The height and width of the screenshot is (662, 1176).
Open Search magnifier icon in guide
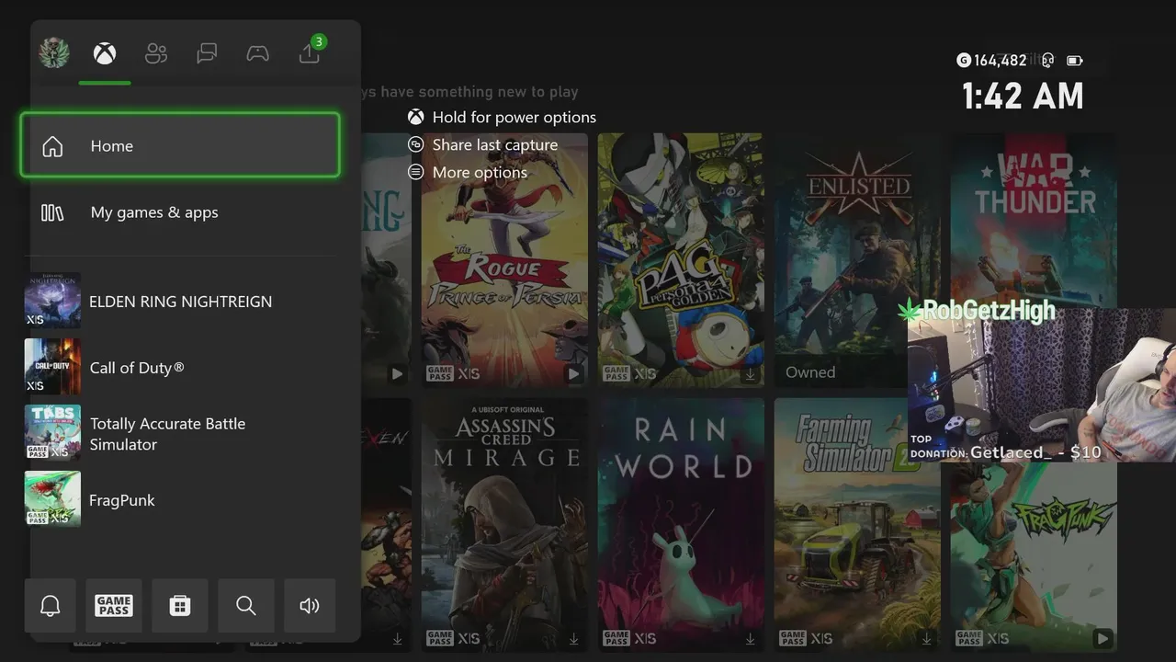pos(245,606)
